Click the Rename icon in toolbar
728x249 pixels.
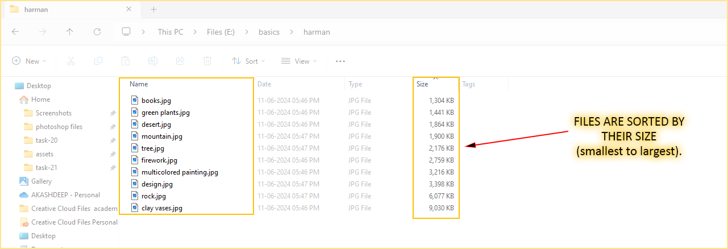click(153, 61)
